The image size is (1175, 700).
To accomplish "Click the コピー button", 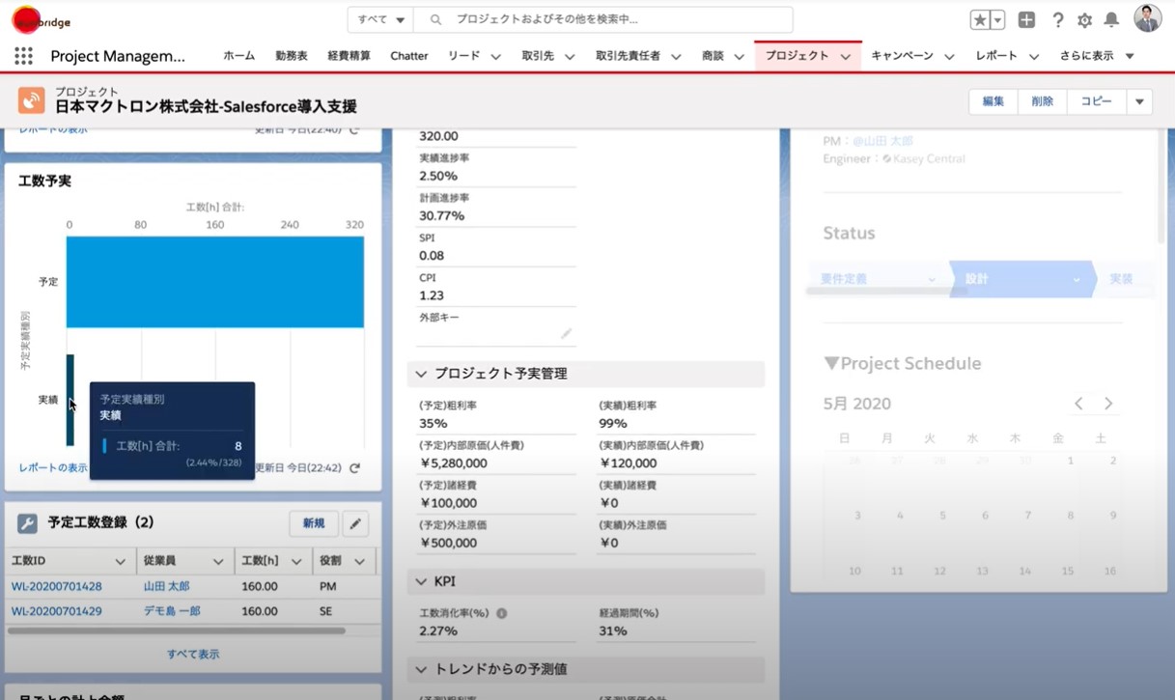I will click(x=1096, y=101).
